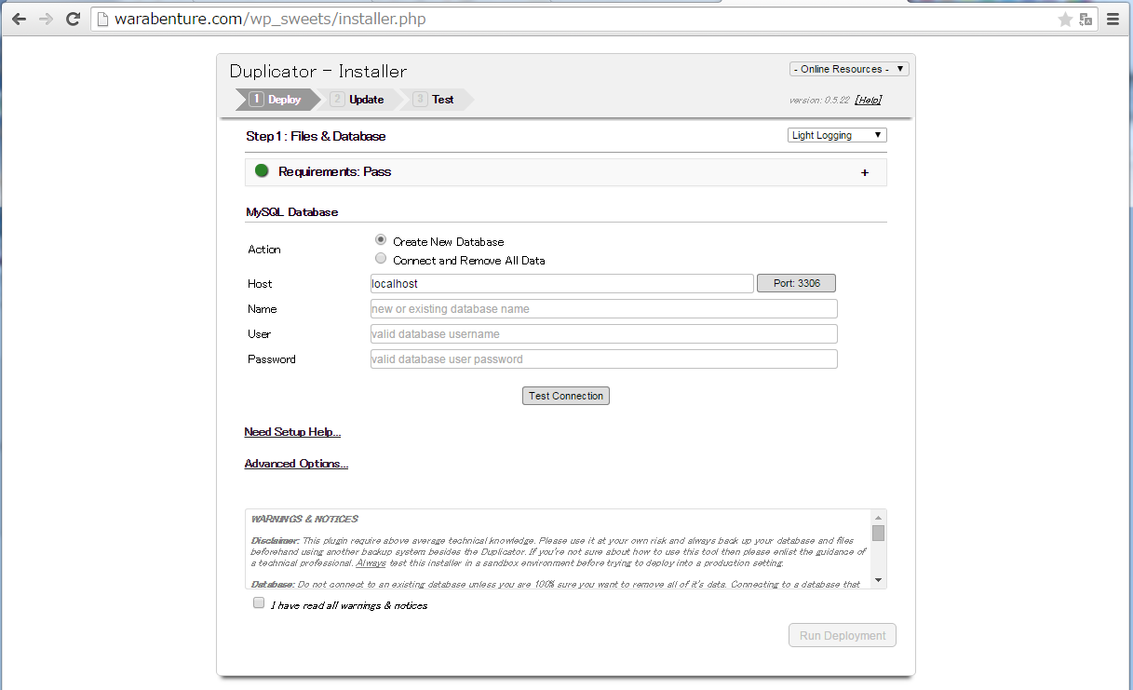The width and height of the screenshot is (1133, 690).
Task: Choose Connect and Remove All Data option
Action: (x=381, y=259)
